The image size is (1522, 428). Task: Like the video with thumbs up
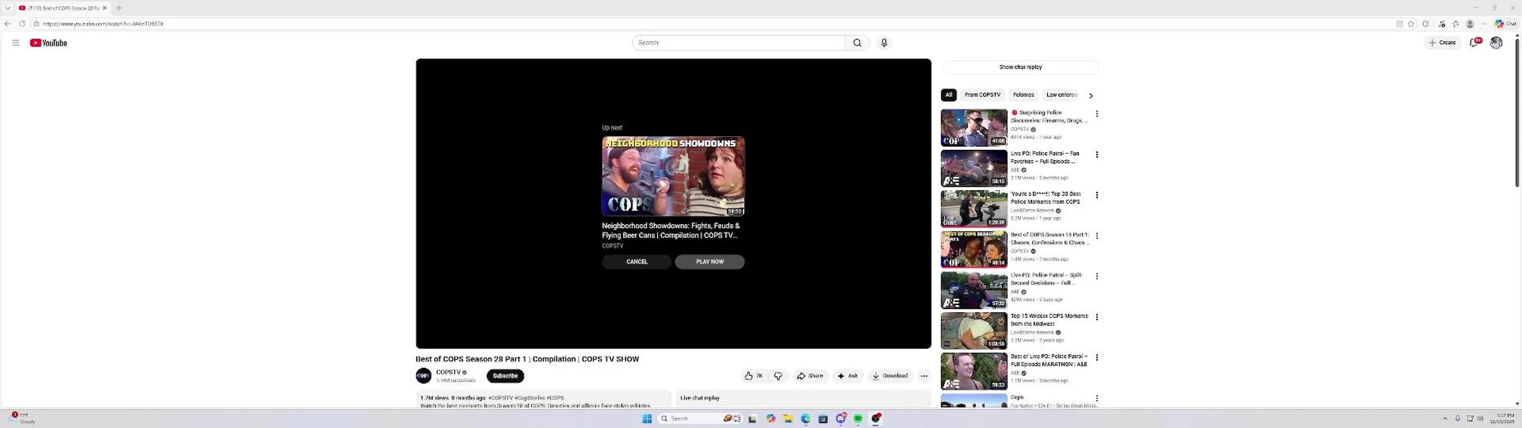[753, 376]
